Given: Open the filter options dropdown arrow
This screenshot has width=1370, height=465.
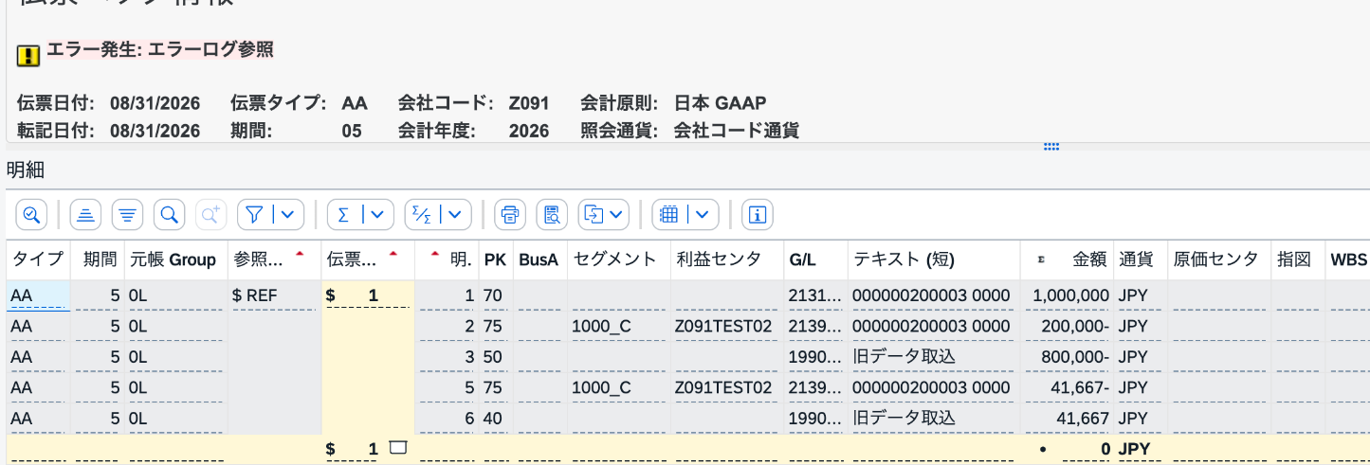Looking at the screenshot, I should pyautogui.click(x=289, y=215).
